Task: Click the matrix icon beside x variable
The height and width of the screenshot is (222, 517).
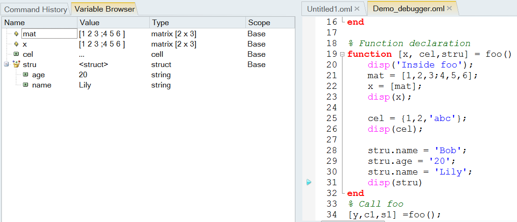Action: (x=16, y=44)
